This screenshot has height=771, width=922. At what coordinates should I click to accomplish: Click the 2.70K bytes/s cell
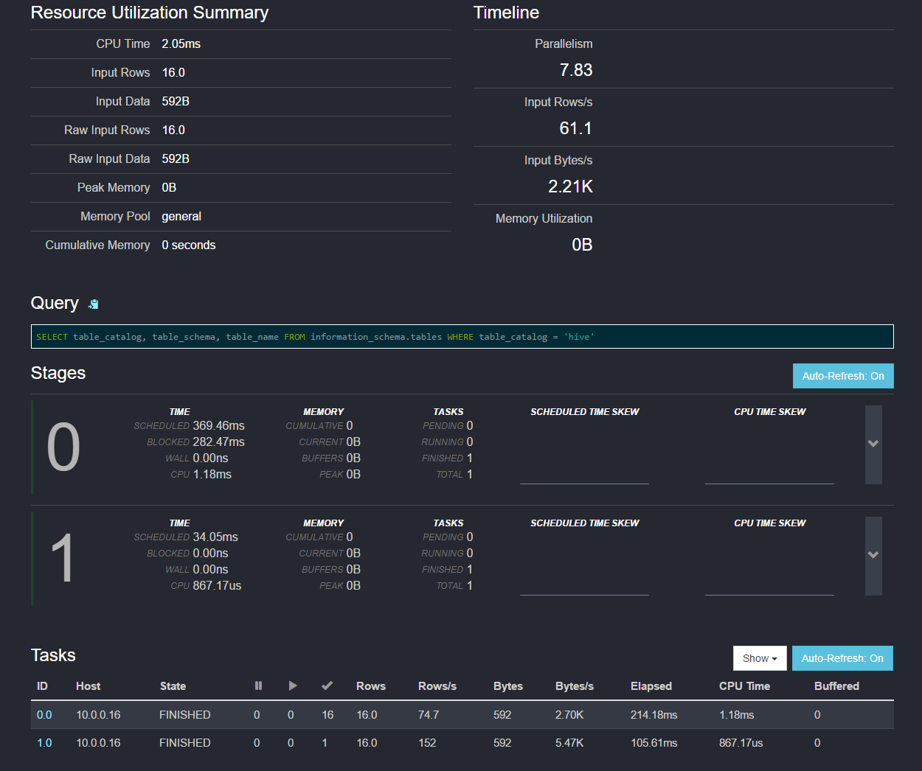[569, 715]
